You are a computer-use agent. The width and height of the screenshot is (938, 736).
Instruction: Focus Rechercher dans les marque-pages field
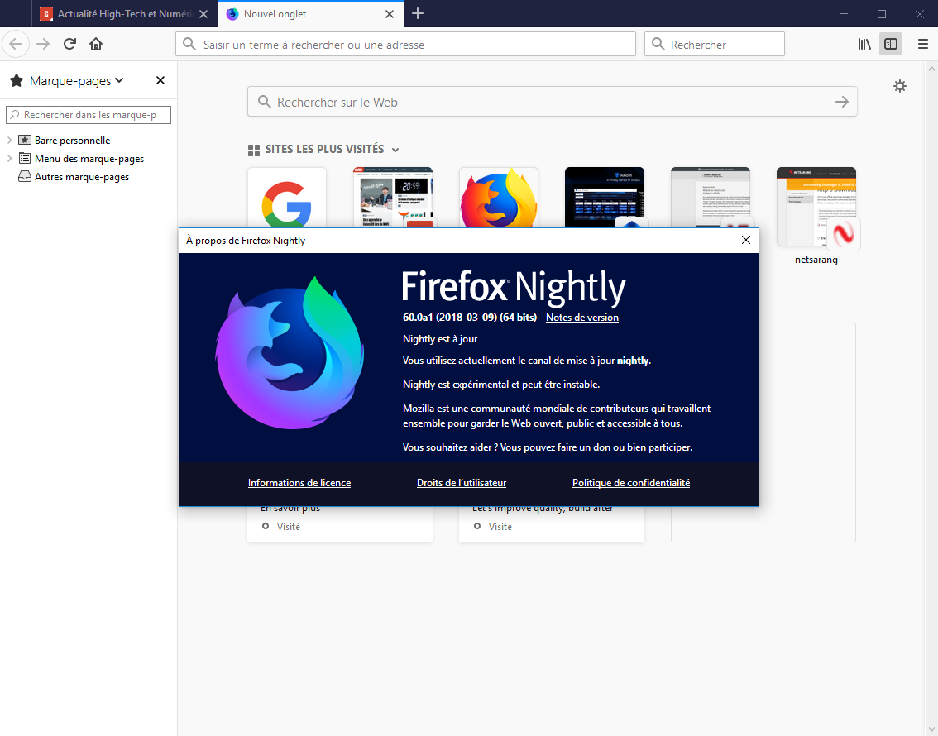89,115
